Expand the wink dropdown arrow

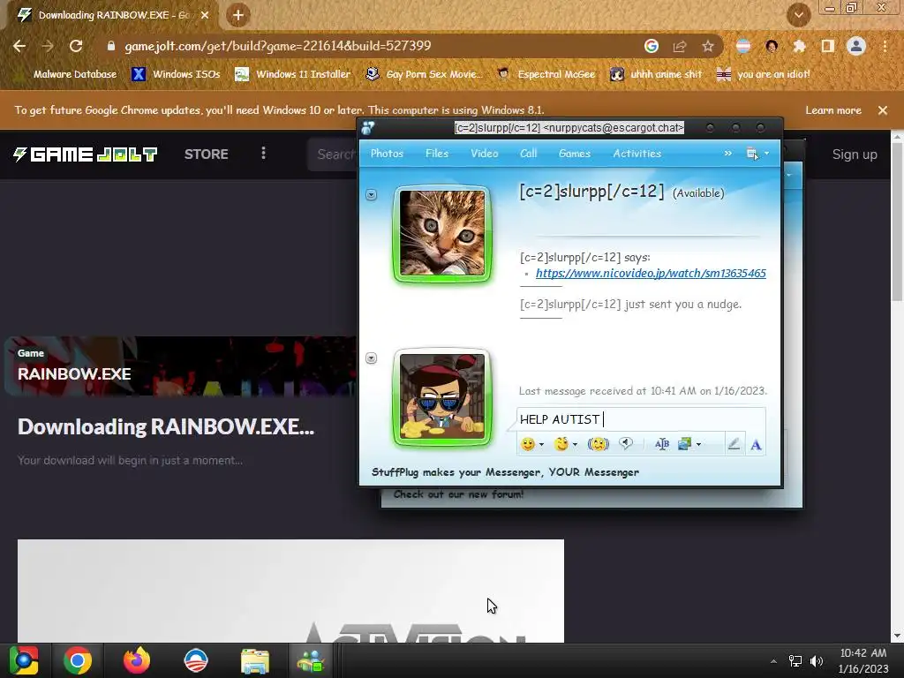[575, 445]
